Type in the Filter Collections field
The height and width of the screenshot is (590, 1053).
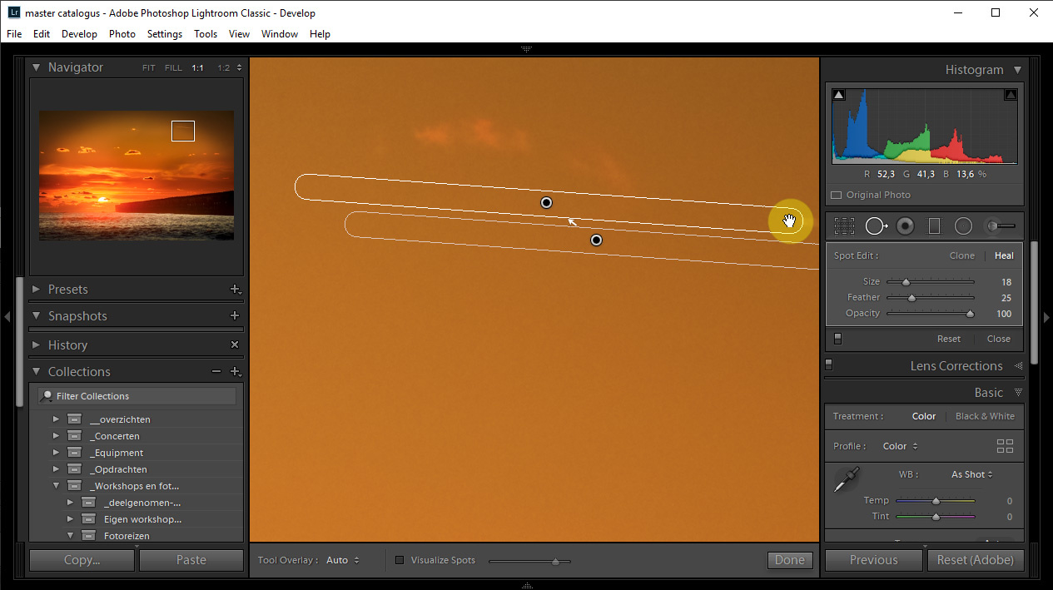(x=137, y=396)
